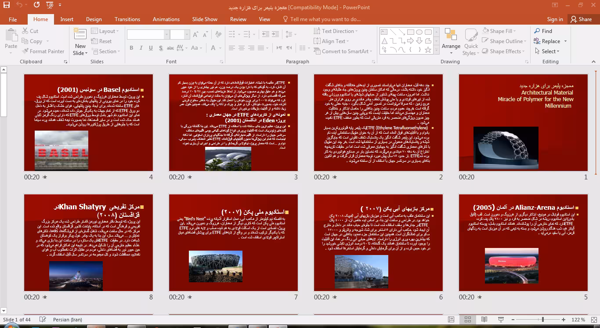
Task: Open the Align Text dropdown
Action: [332, 41]
